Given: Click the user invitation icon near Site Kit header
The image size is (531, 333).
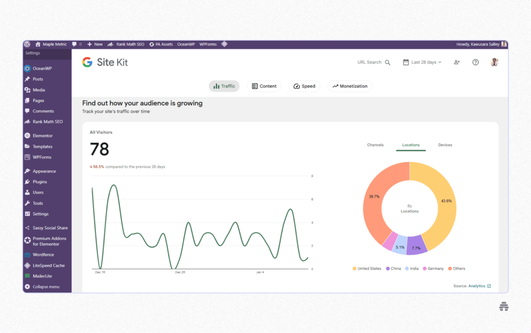Looking at the screenshot, I should point(457,62).
